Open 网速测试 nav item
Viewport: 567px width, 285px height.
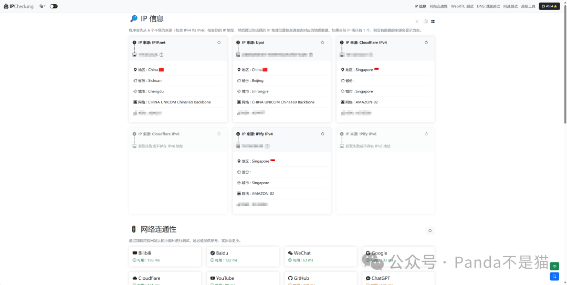click(510, 6)
